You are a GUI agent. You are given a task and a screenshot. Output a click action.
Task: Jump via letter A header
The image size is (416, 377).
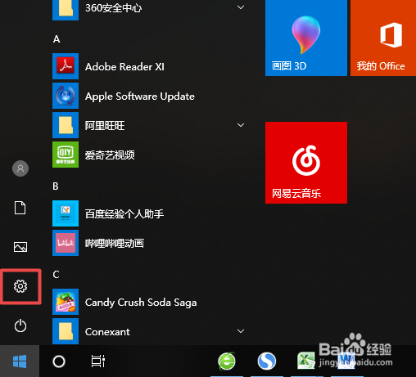point(57,39)
